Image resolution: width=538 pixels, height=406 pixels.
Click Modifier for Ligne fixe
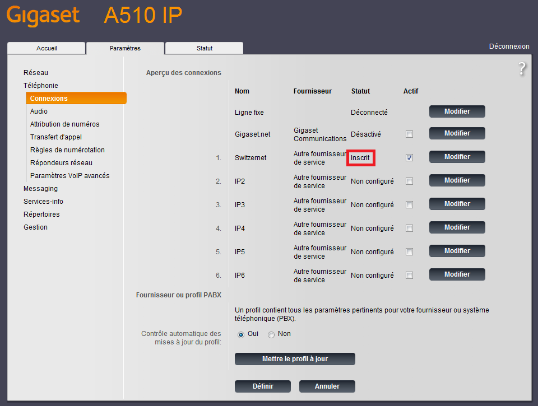(x=457, y=111)
